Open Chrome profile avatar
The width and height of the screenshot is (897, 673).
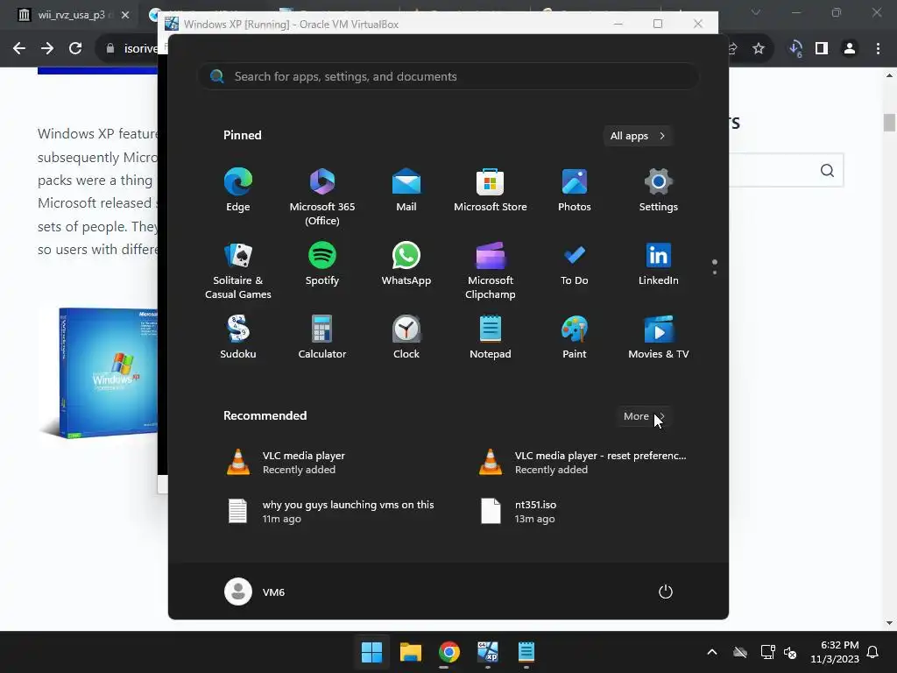[x=850, y=49]
